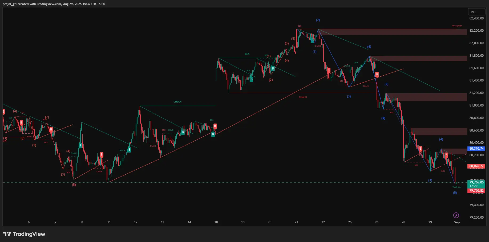The image size is (489, 242).
Task: Click date 25 on the time axis
Action: coord(350,222)
